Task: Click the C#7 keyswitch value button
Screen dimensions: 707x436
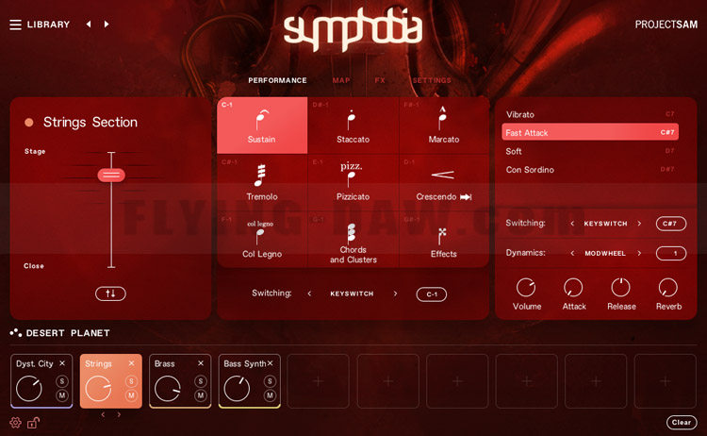Action: [671, 224]
